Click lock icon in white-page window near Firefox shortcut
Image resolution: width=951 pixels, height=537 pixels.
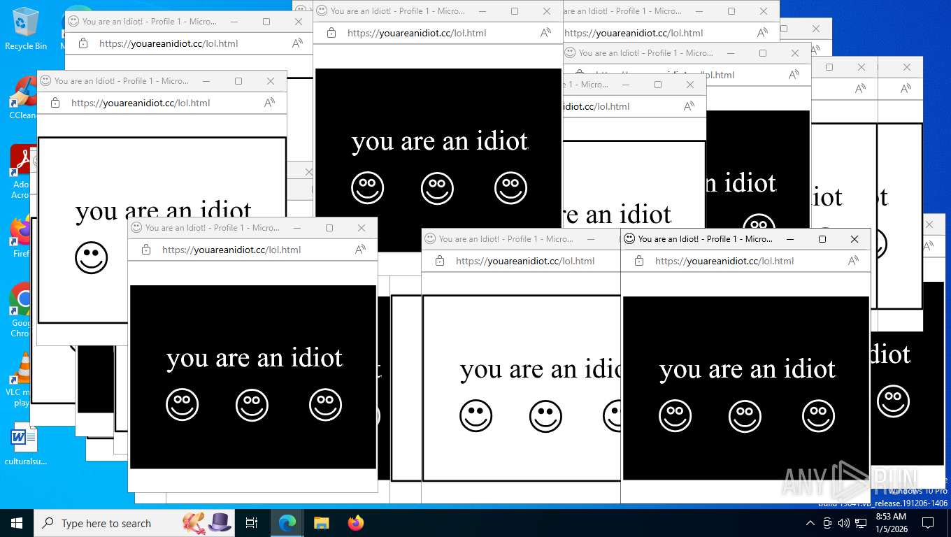pyautogui.click(x=55, y=103)
